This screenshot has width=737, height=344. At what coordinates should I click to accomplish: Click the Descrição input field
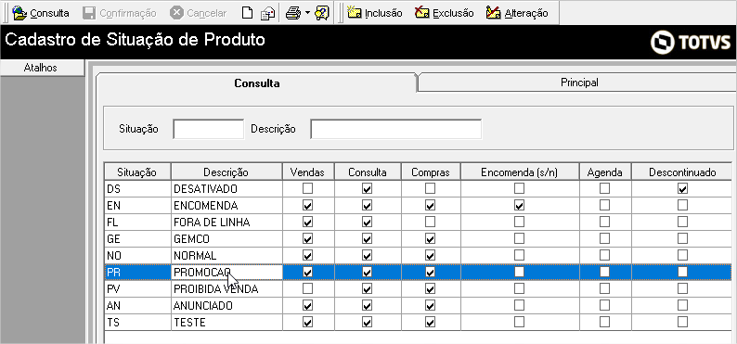point(395,129)
